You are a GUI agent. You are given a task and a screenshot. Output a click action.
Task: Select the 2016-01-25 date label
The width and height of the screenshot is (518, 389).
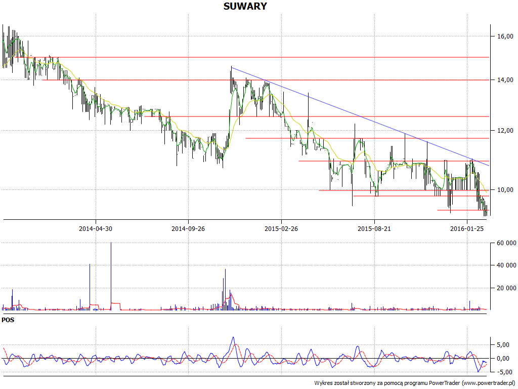(x=467, y=228)
